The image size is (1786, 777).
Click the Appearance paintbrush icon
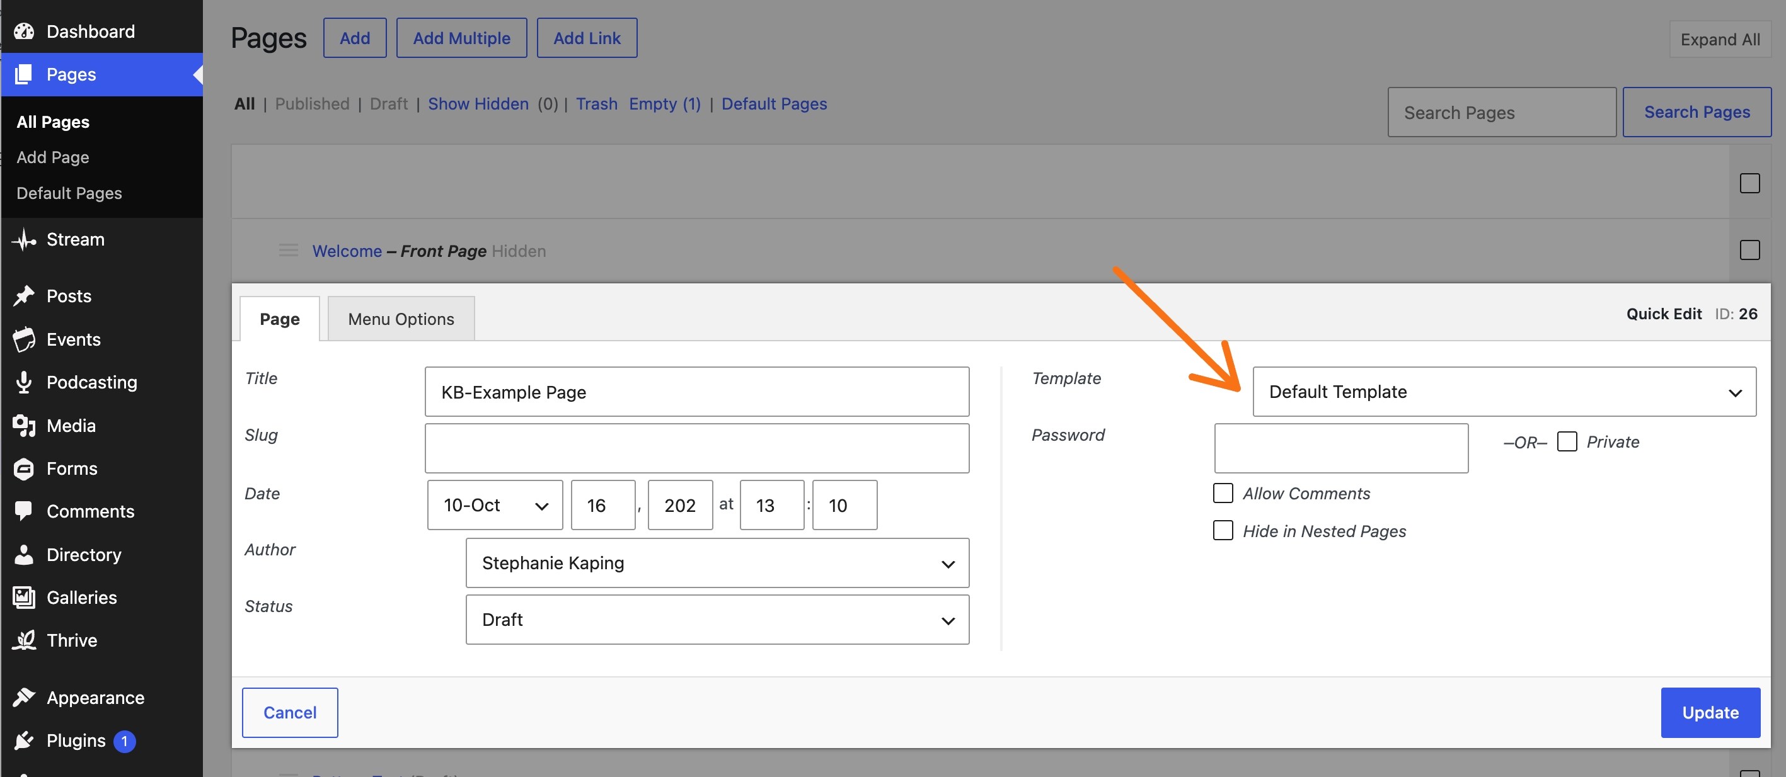click(x=25, y=698)
